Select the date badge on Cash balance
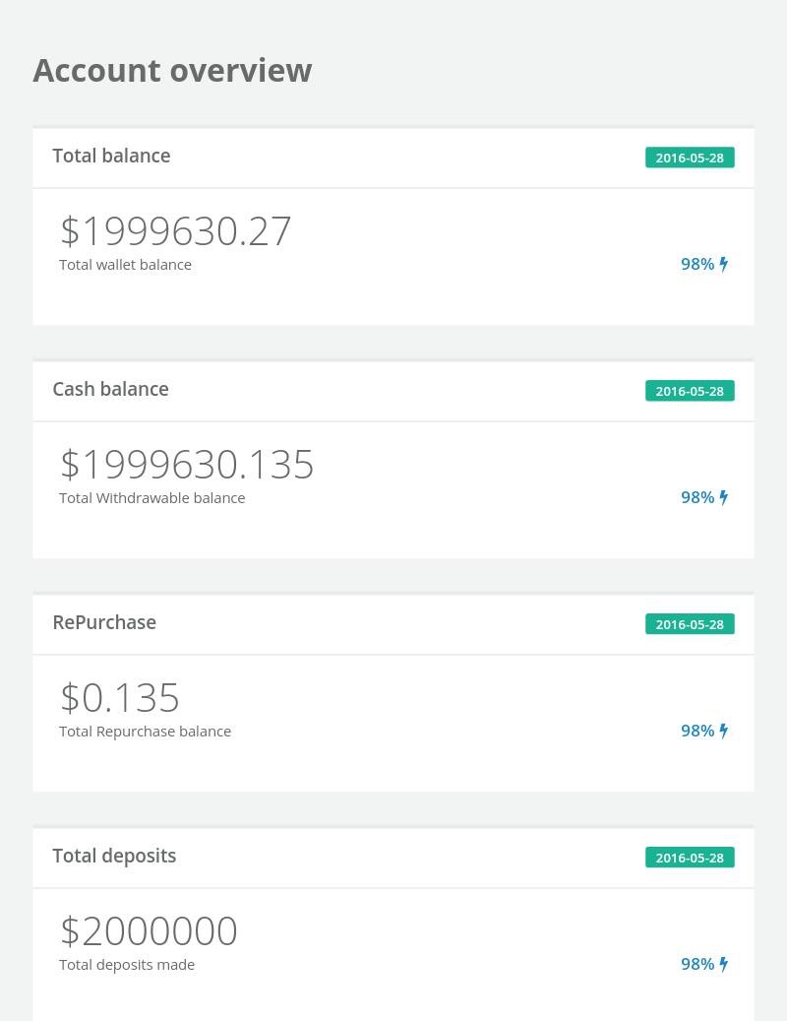 (x=690, y=391)
